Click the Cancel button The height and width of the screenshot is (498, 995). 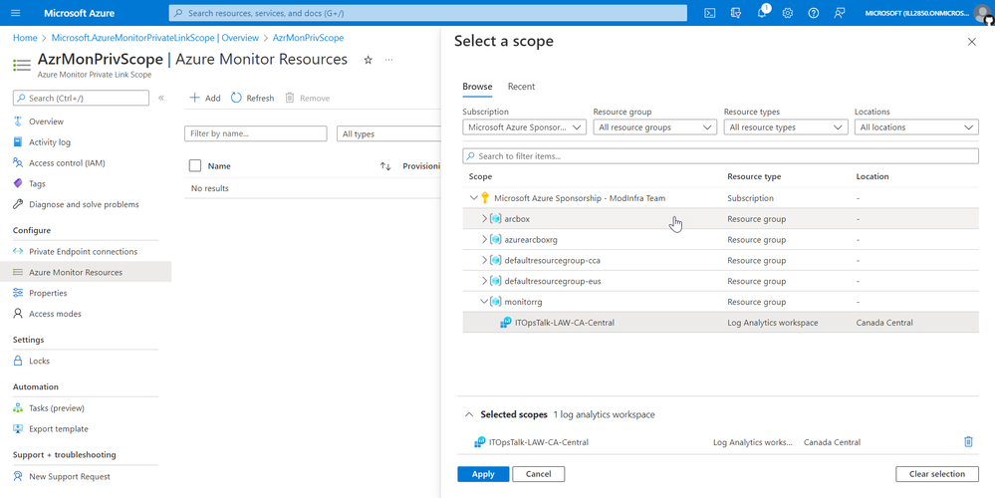point(538,474)
